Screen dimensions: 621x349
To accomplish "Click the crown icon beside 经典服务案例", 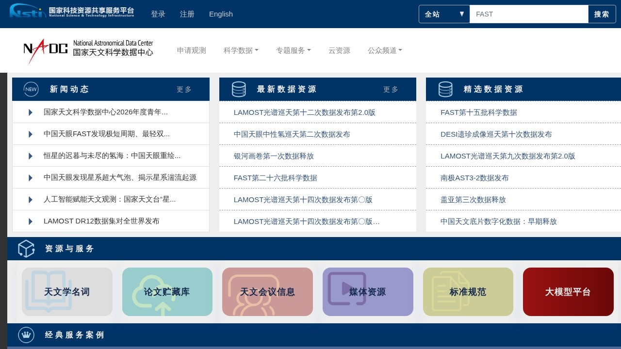I will coord(26,335).
